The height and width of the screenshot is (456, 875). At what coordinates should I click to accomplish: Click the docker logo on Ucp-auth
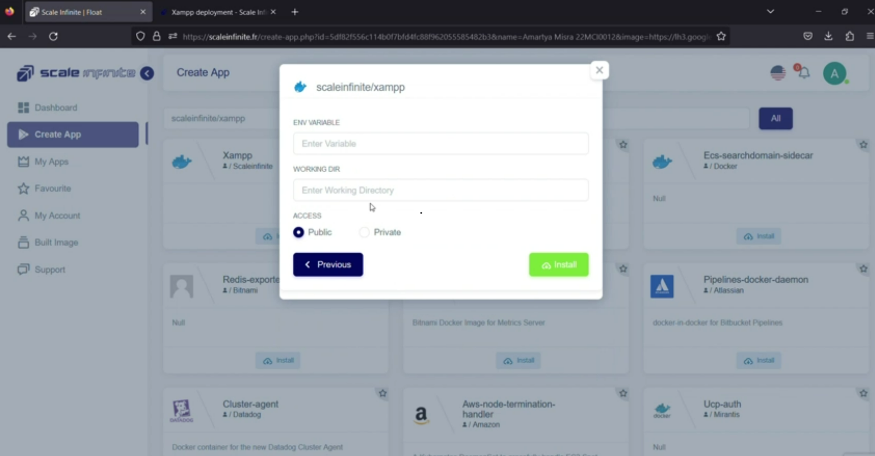click(x=662, y=410)
